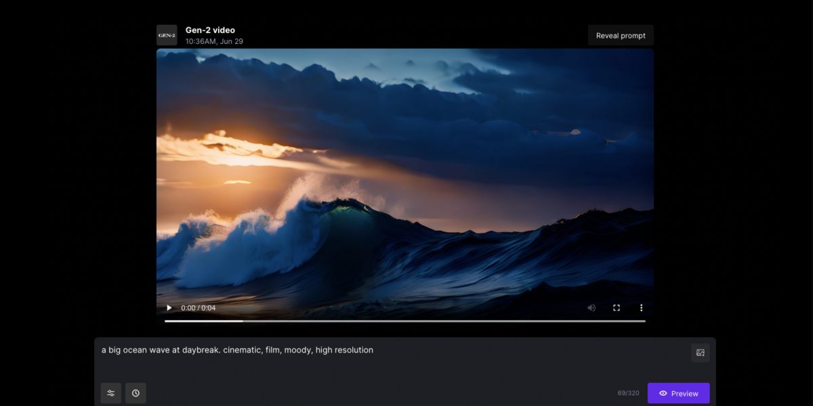Screen dimensions: 813x406
Task: Open the video's three-dot more options menu
Action: (x=641, y=308)
